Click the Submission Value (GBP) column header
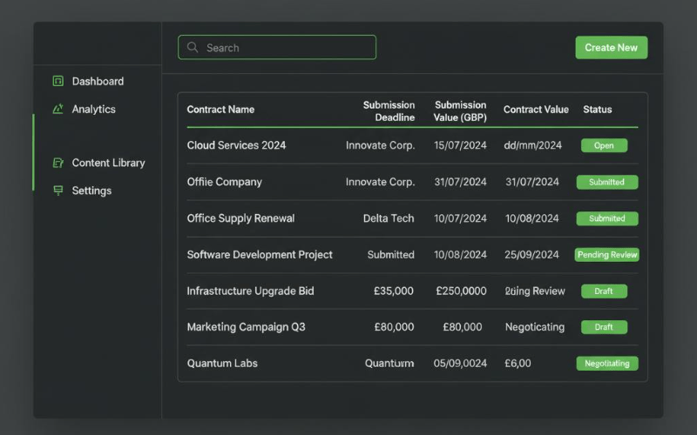 (x=460, y=111)
